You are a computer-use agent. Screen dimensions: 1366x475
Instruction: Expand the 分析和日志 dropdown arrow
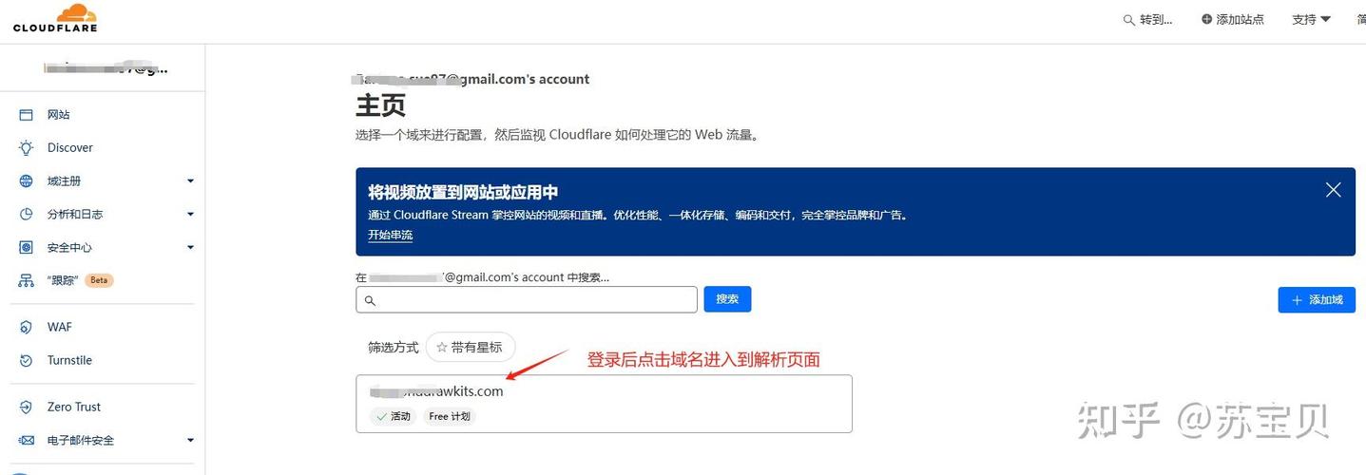[x=190, y=215]
